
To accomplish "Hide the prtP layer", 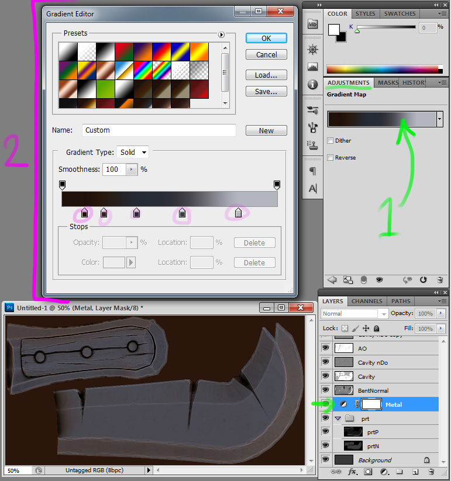I will (325, 431).
